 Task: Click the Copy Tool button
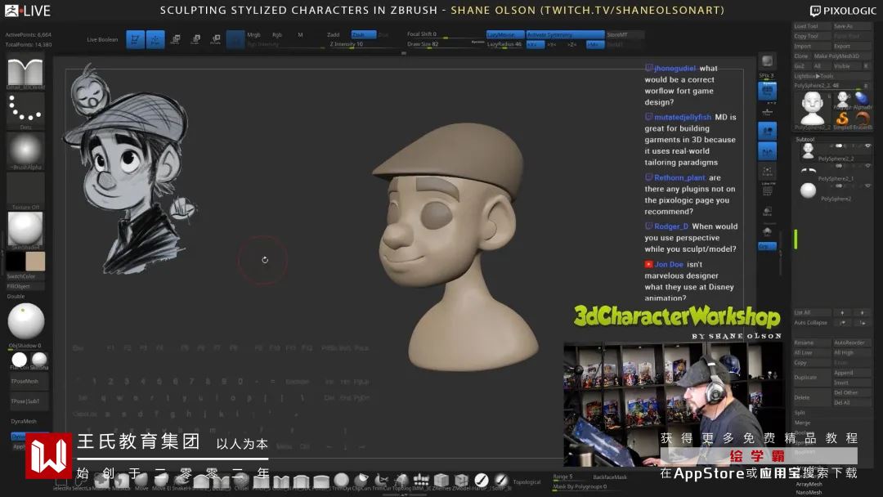(x=812, y=36)
